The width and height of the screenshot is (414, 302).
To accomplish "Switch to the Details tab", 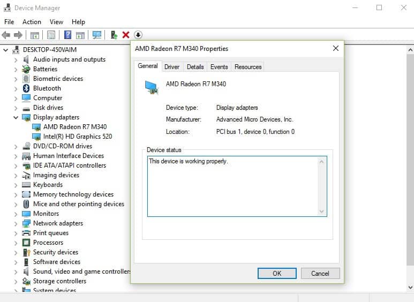I will [195, 67].
